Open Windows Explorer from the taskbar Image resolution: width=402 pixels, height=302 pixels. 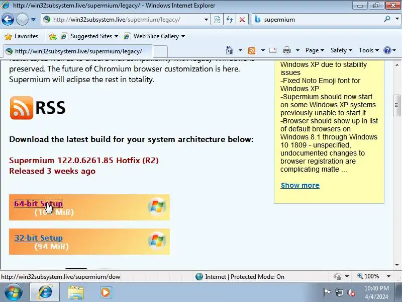pos(76,292)
